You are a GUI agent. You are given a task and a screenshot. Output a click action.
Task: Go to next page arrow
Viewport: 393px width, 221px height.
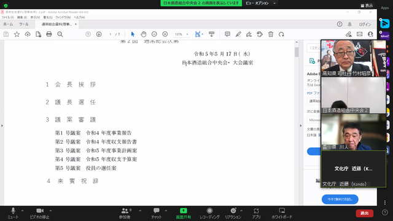coord(99,34)
